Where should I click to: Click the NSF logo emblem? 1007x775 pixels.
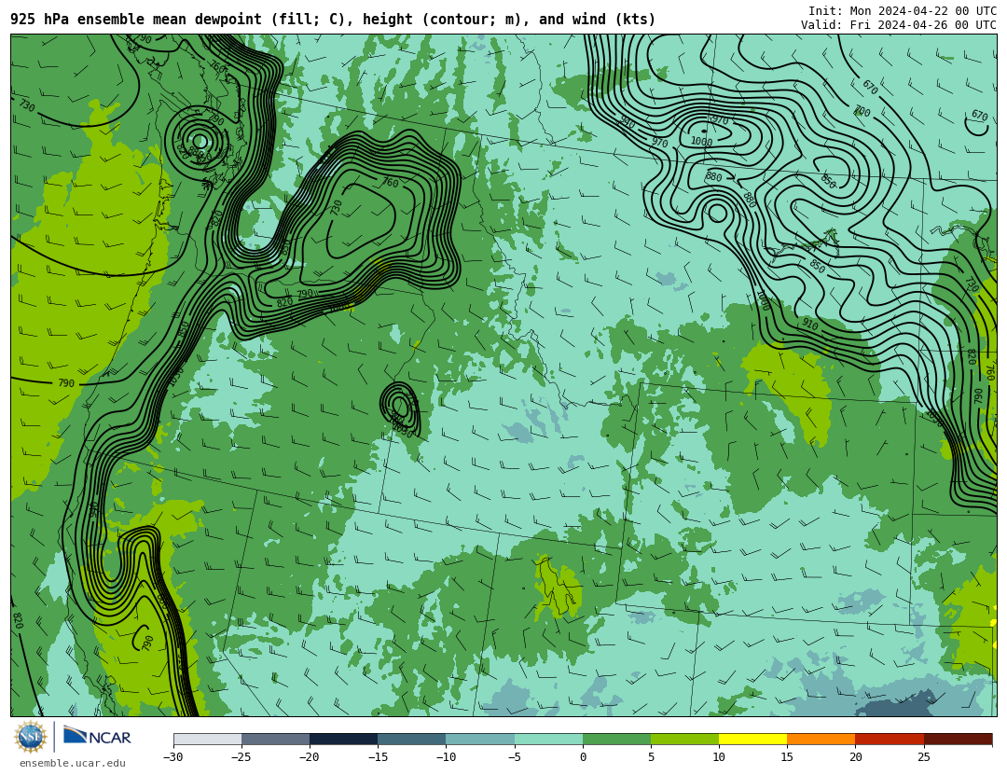30,737
